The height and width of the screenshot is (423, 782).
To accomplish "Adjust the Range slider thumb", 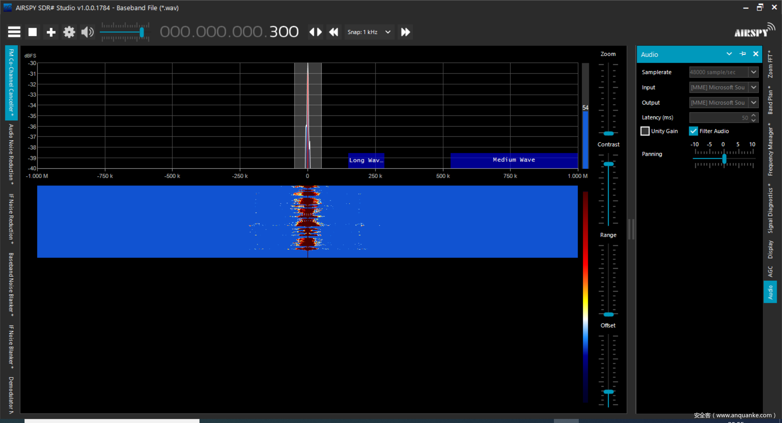I will [x=608, y=314].
